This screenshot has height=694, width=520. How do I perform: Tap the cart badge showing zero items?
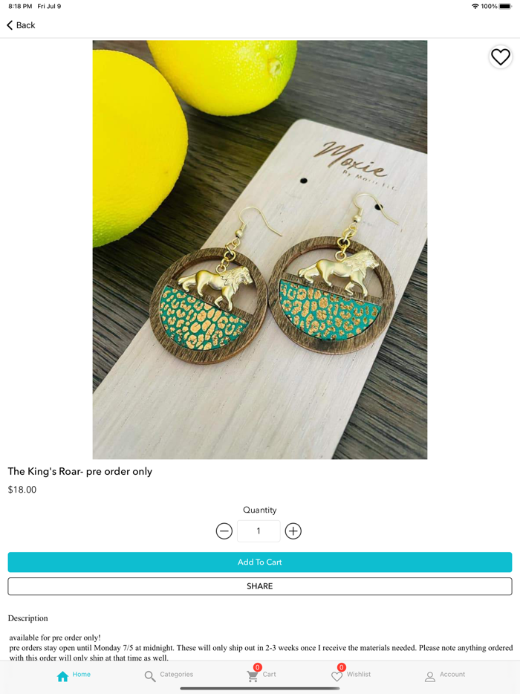[x=257, y=667]
